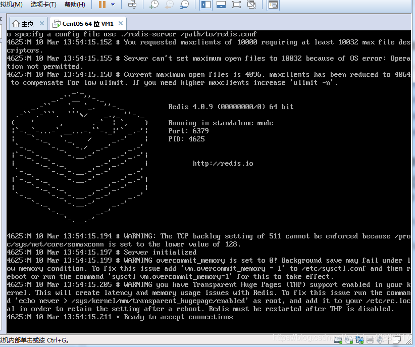Click the 'Port: 6379' text
The height and width of the screenshot is (347, 415).
click(x=188, y=131)
